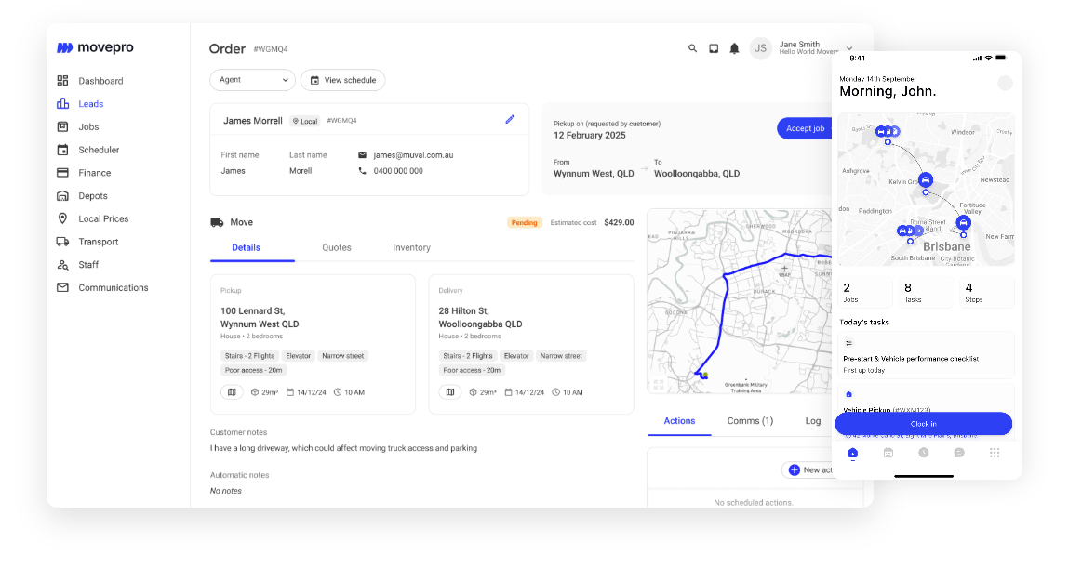Click the $429.00 estimated cost
Viewport: 1082px width, 581px height.
619,222
